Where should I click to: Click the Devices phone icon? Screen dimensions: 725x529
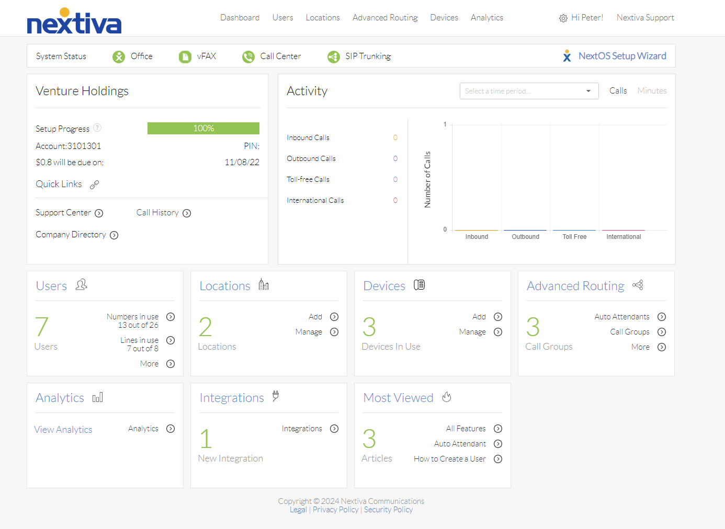tap(419, 285)
